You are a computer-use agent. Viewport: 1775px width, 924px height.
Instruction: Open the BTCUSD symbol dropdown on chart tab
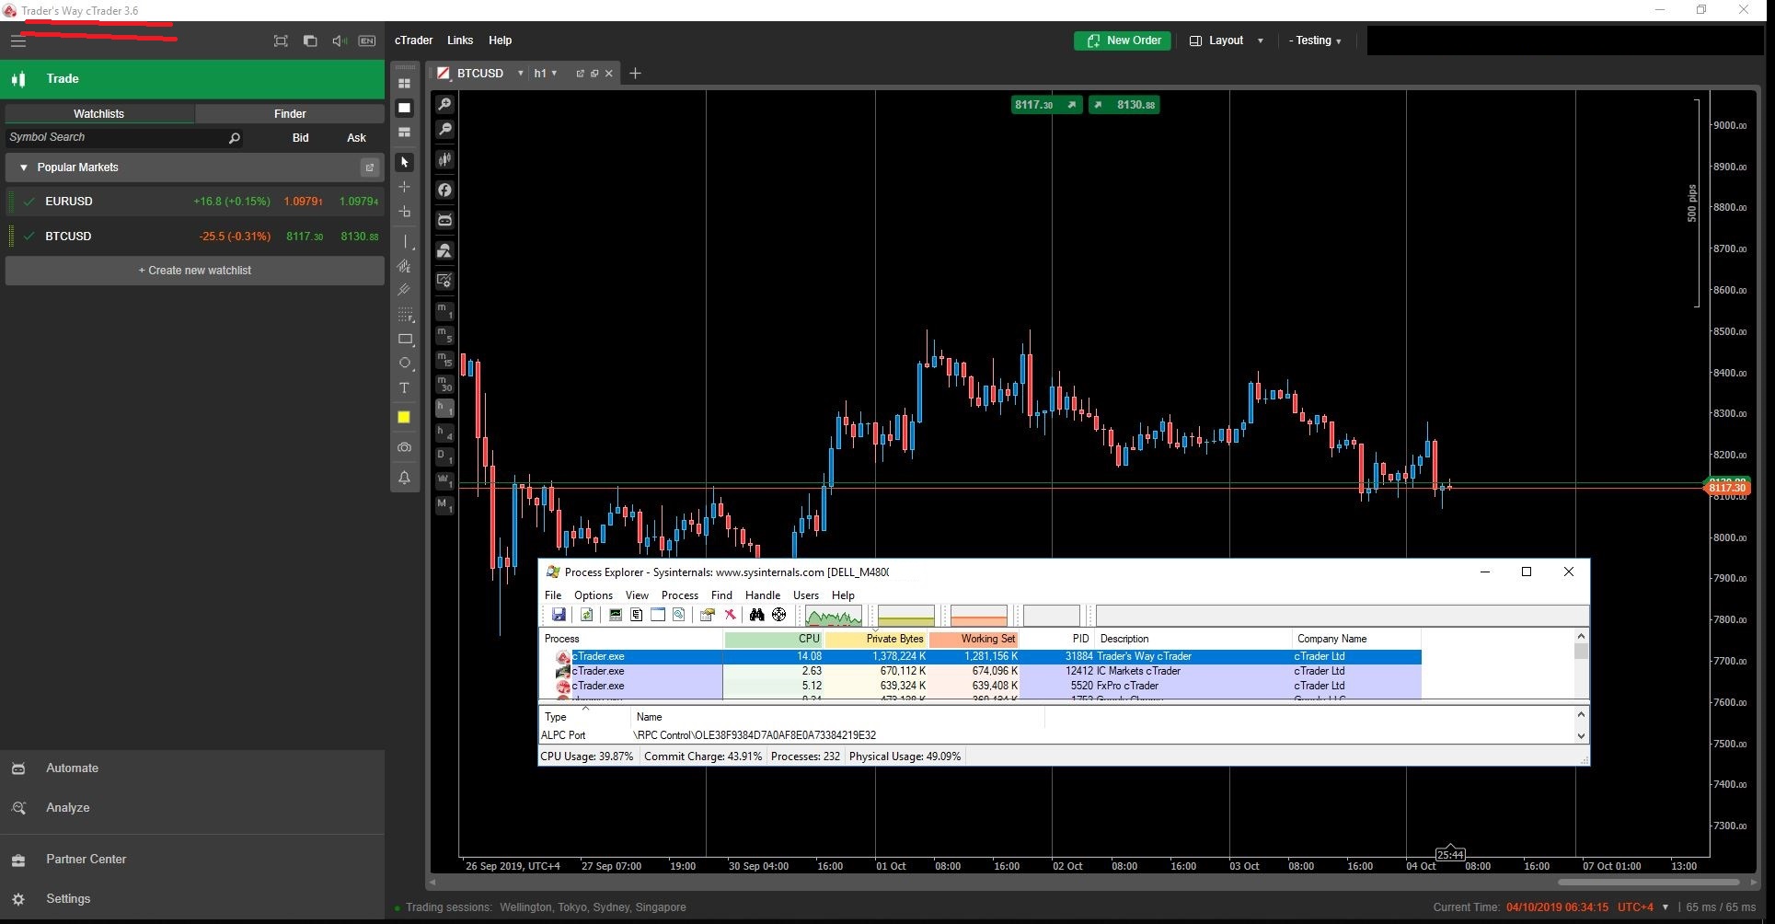click(521, 73)
